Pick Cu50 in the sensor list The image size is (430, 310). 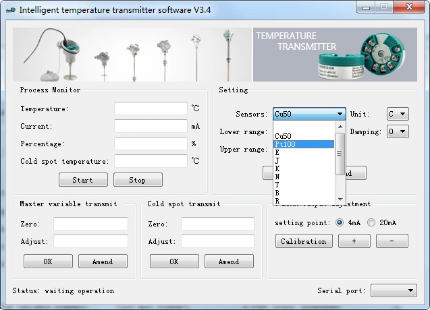pyautogui.click(x=304, y=136)
